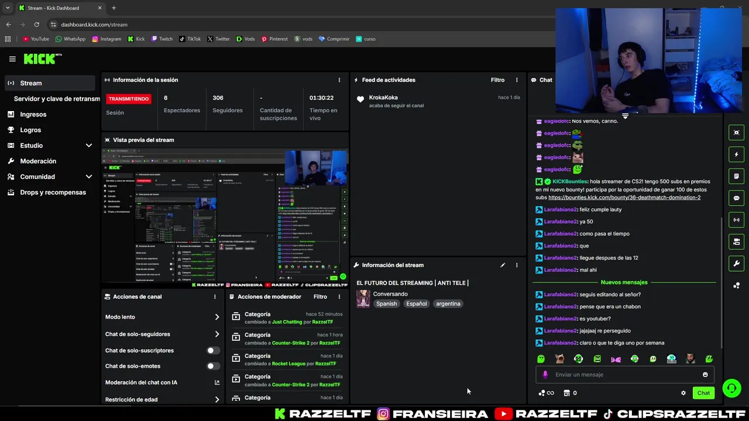Open the emoji picker in message box

(705, 375)
